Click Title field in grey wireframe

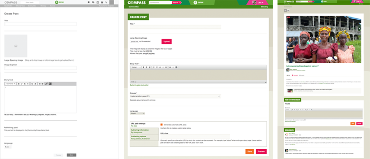point(40,24)
